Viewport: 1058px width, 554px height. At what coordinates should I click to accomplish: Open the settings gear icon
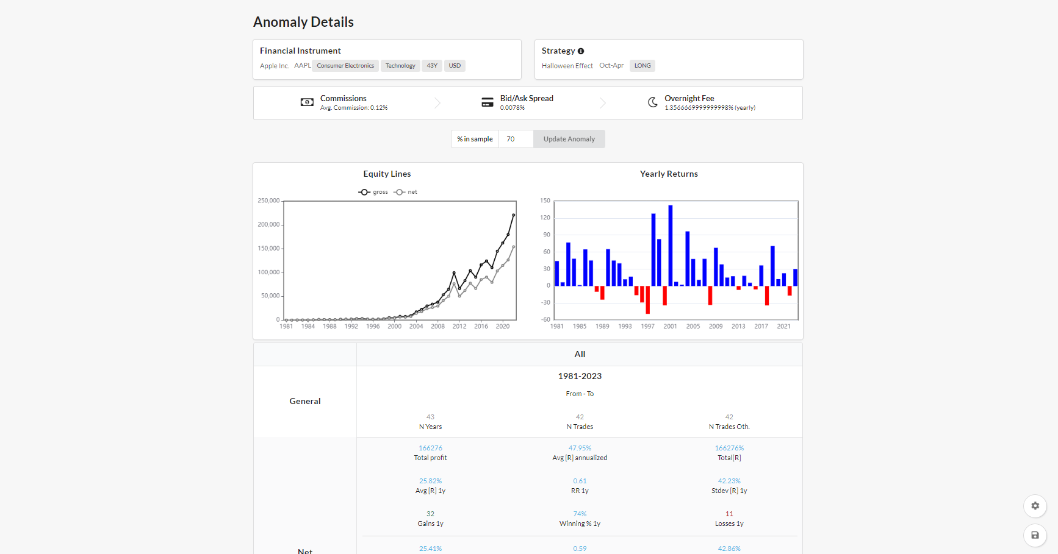tap(1035, 506)
